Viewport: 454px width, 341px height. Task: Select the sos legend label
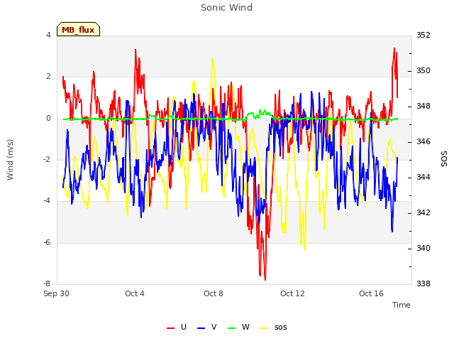coord(281,328)
